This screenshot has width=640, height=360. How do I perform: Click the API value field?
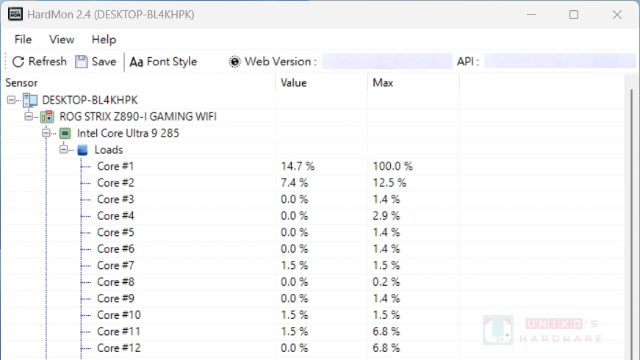coord(560,61)
